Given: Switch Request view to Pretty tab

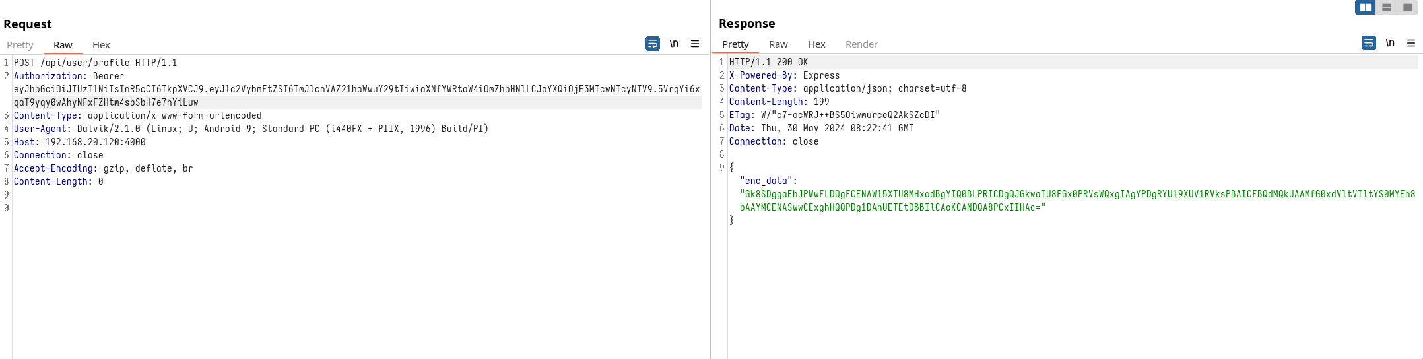Looking at the screenshot, I should 20,45.
